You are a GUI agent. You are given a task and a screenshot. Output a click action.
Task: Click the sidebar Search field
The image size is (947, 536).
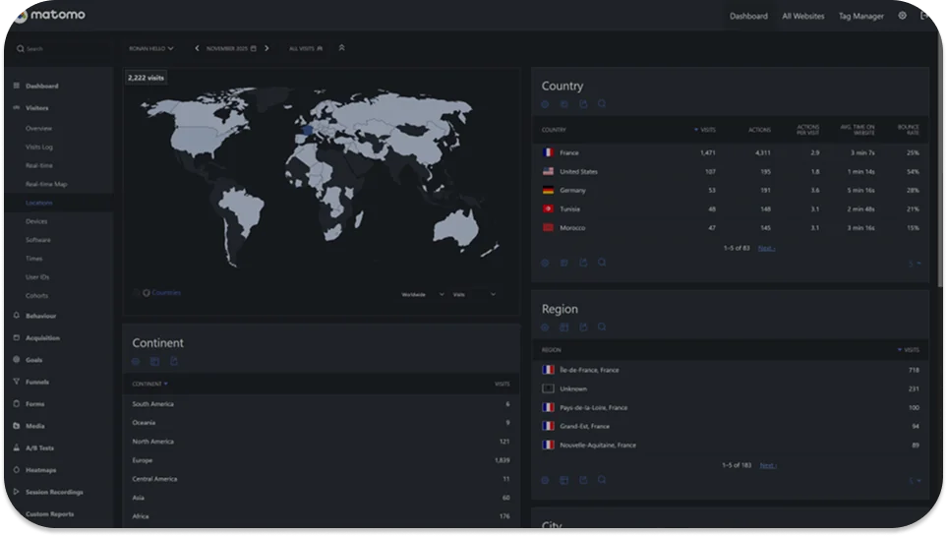tap(60, 48)
